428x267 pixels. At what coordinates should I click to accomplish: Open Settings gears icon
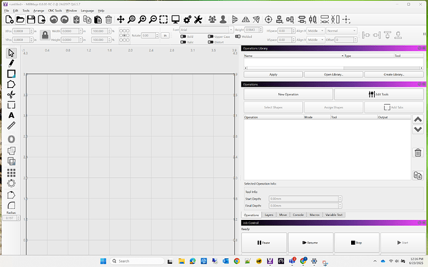click(x=187, y=19)
